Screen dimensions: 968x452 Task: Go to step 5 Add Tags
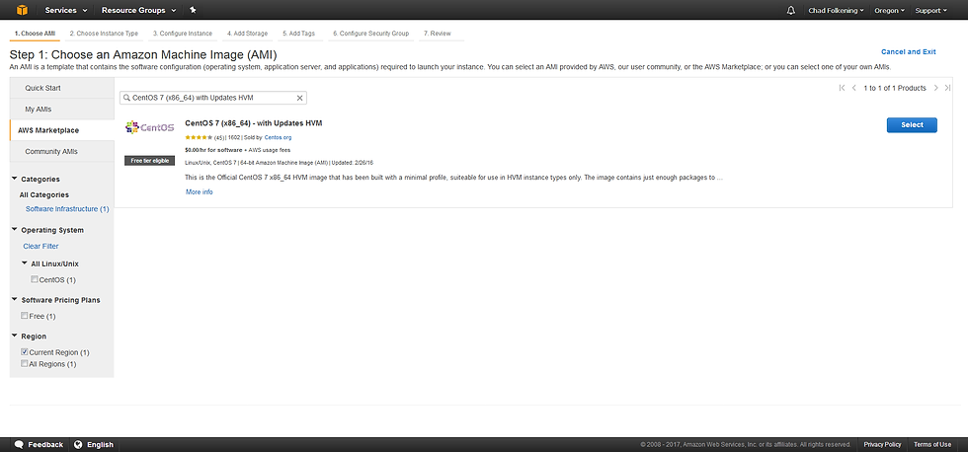tap(298, 34)
